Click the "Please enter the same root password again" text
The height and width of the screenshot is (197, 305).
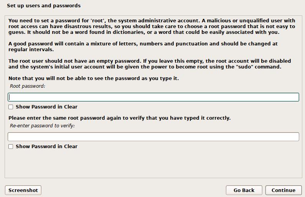(x=119, y=118)
